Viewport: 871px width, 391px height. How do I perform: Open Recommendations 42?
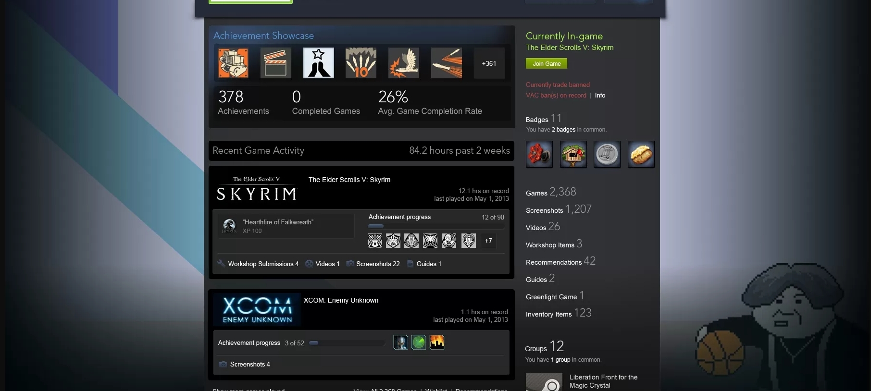click(x=560, y=261)
